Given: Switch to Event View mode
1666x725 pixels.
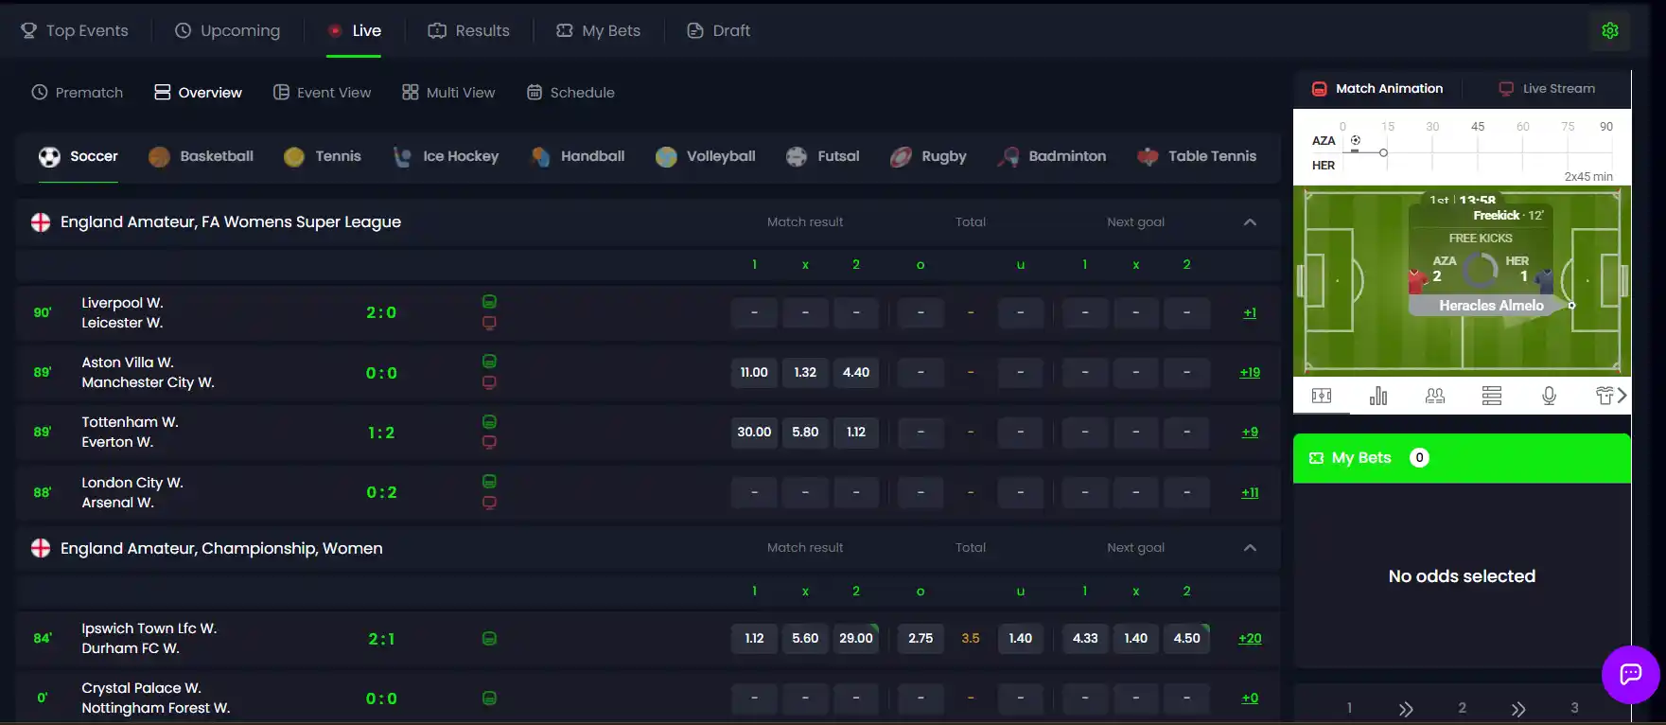Looking at the screenshot, I should tap(322, 93).
